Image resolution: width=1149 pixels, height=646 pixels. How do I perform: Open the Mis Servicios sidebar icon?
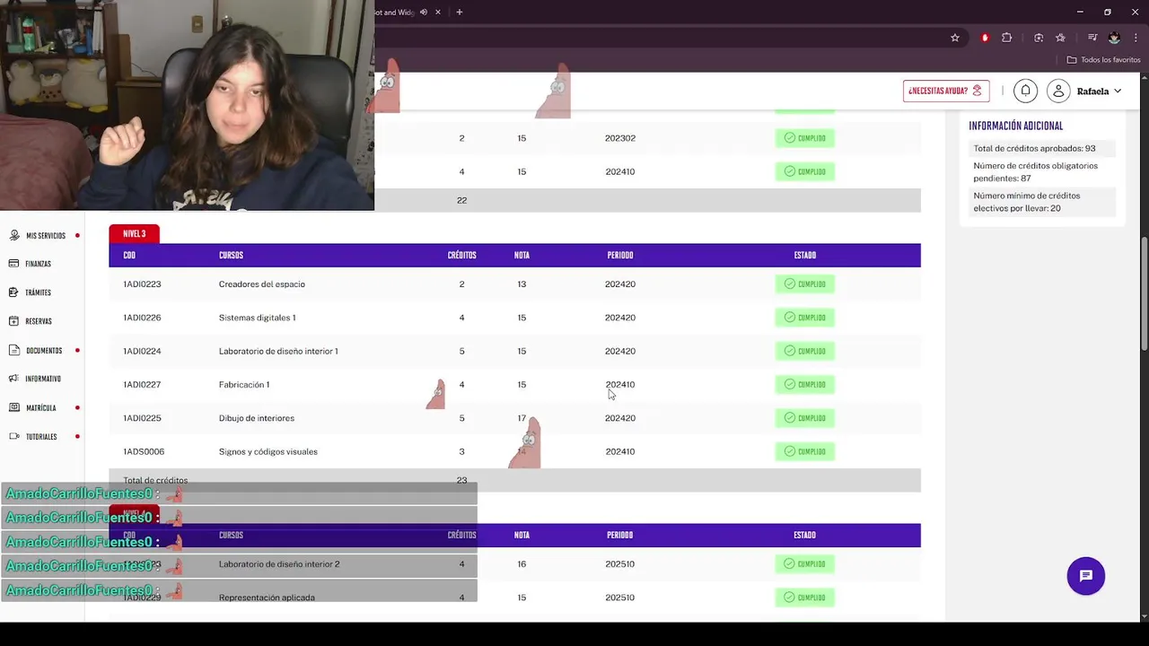[x=14, y=235]
